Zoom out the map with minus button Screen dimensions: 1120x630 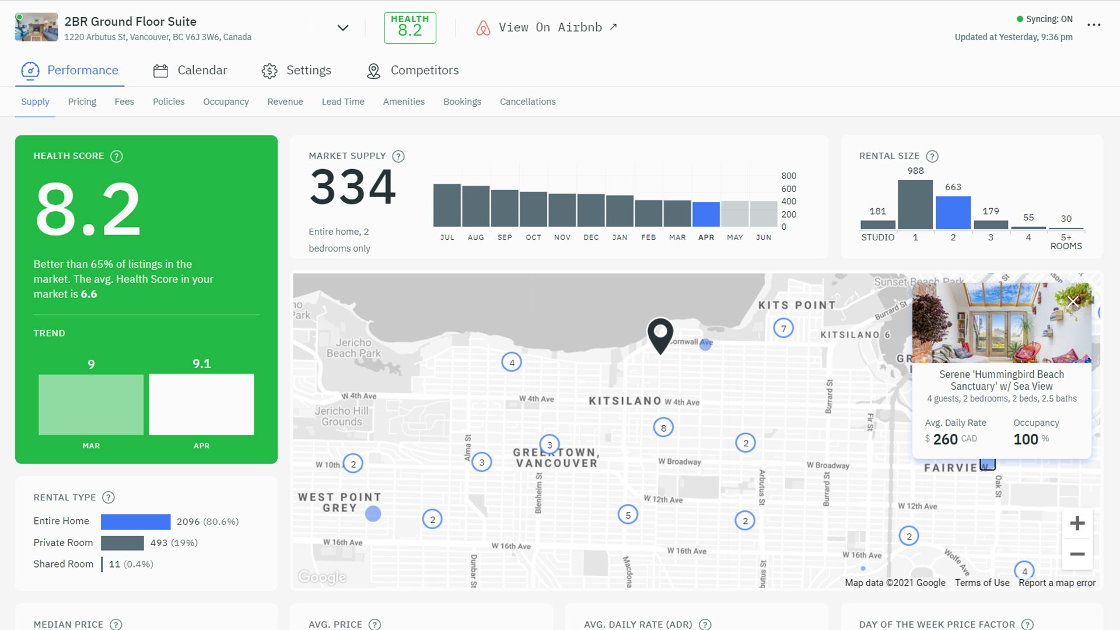[x=1077, y=554]
